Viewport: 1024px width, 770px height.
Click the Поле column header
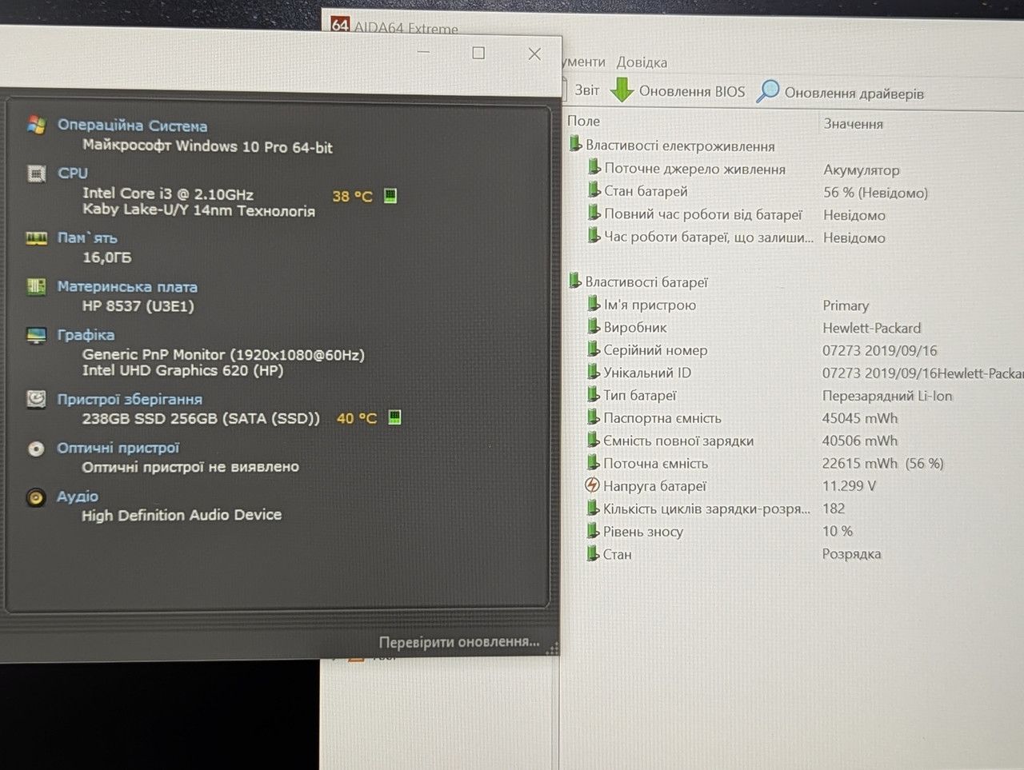pos(583,122)
